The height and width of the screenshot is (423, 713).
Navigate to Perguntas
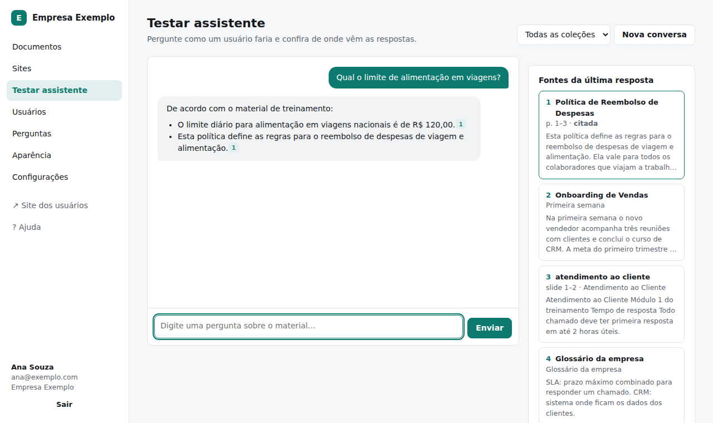tap(64, 134)
